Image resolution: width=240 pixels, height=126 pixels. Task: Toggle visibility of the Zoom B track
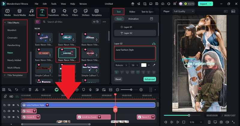[x=13, y=117]
